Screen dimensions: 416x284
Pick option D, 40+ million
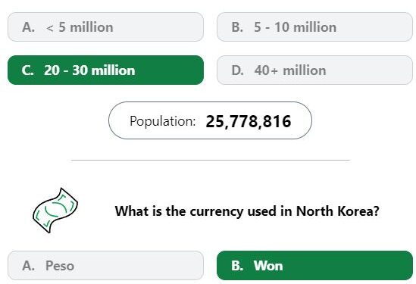[x=314, y=70]
